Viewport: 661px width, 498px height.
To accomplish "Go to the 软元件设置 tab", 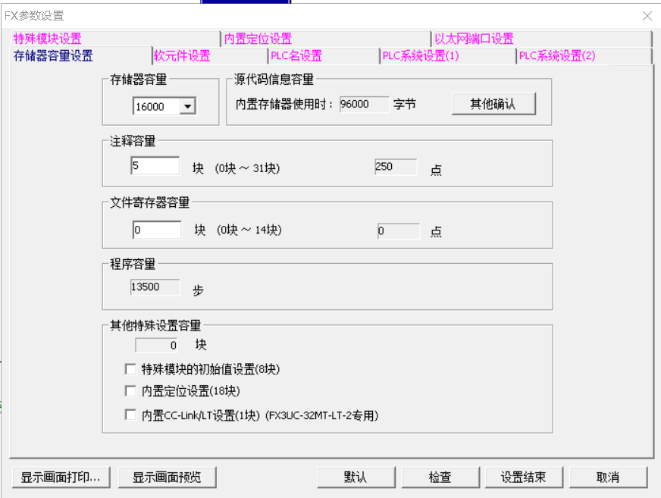I will 182,56.
